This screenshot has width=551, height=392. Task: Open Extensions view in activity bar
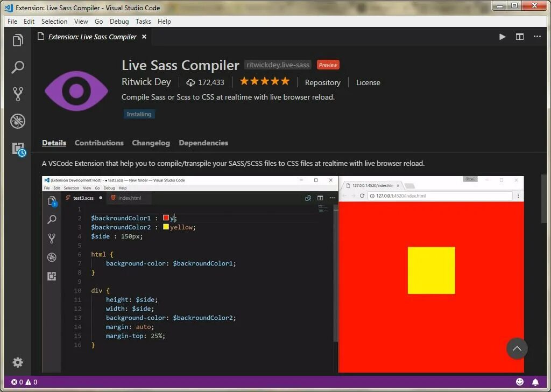pyautogui.click(x=19, y=149)
